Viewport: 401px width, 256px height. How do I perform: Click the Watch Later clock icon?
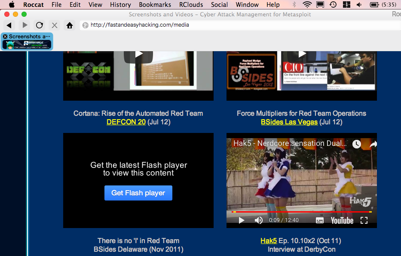(356, 144)
